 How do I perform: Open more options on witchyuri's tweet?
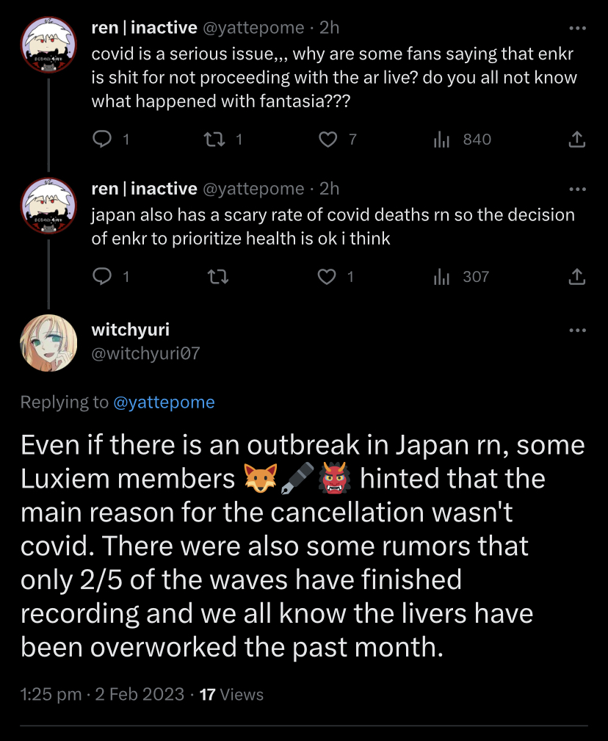coord(578,330)
